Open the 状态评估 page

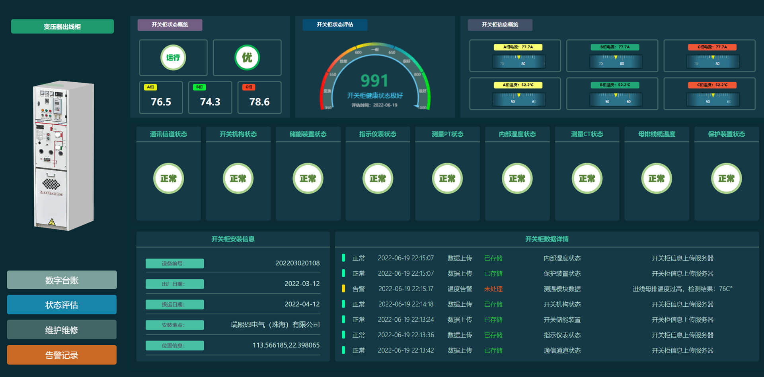(x=62, y=305)
